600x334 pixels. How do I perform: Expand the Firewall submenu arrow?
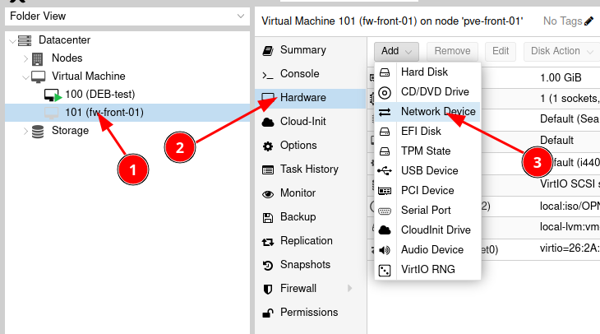pos(350,289)
